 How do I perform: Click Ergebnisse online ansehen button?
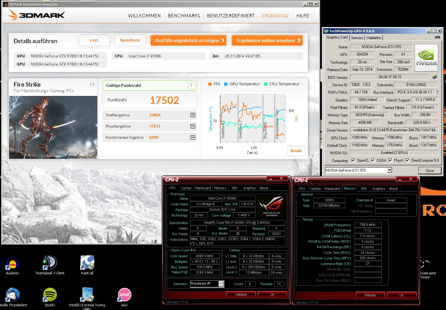pos(267,40)
